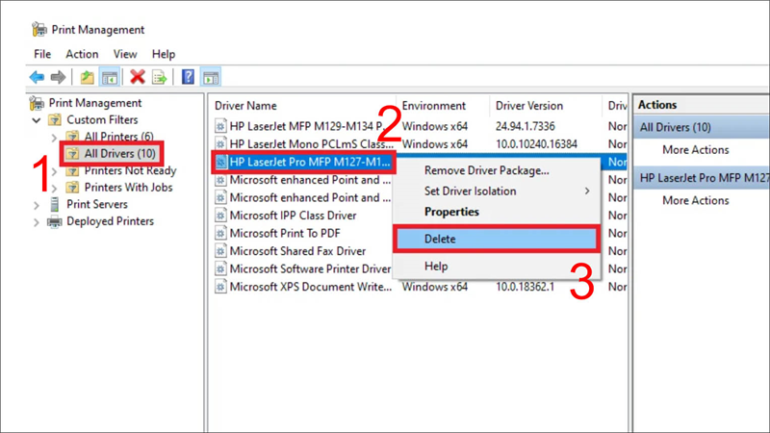Select the Print Management root node
Screen dimensions: 770x433
[x=94, y=103]
